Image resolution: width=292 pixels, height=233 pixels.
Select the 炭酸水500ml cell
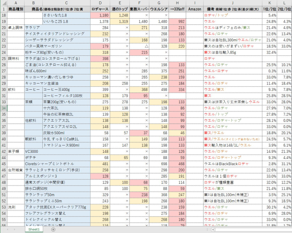pos(66,133)
